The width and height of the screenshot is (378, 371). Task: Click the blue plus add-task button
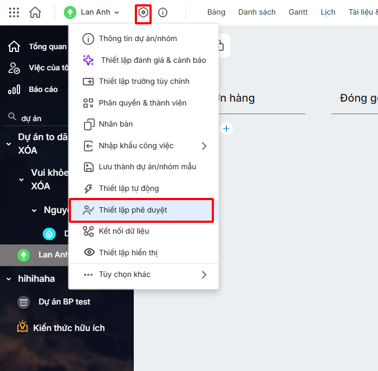226,129
